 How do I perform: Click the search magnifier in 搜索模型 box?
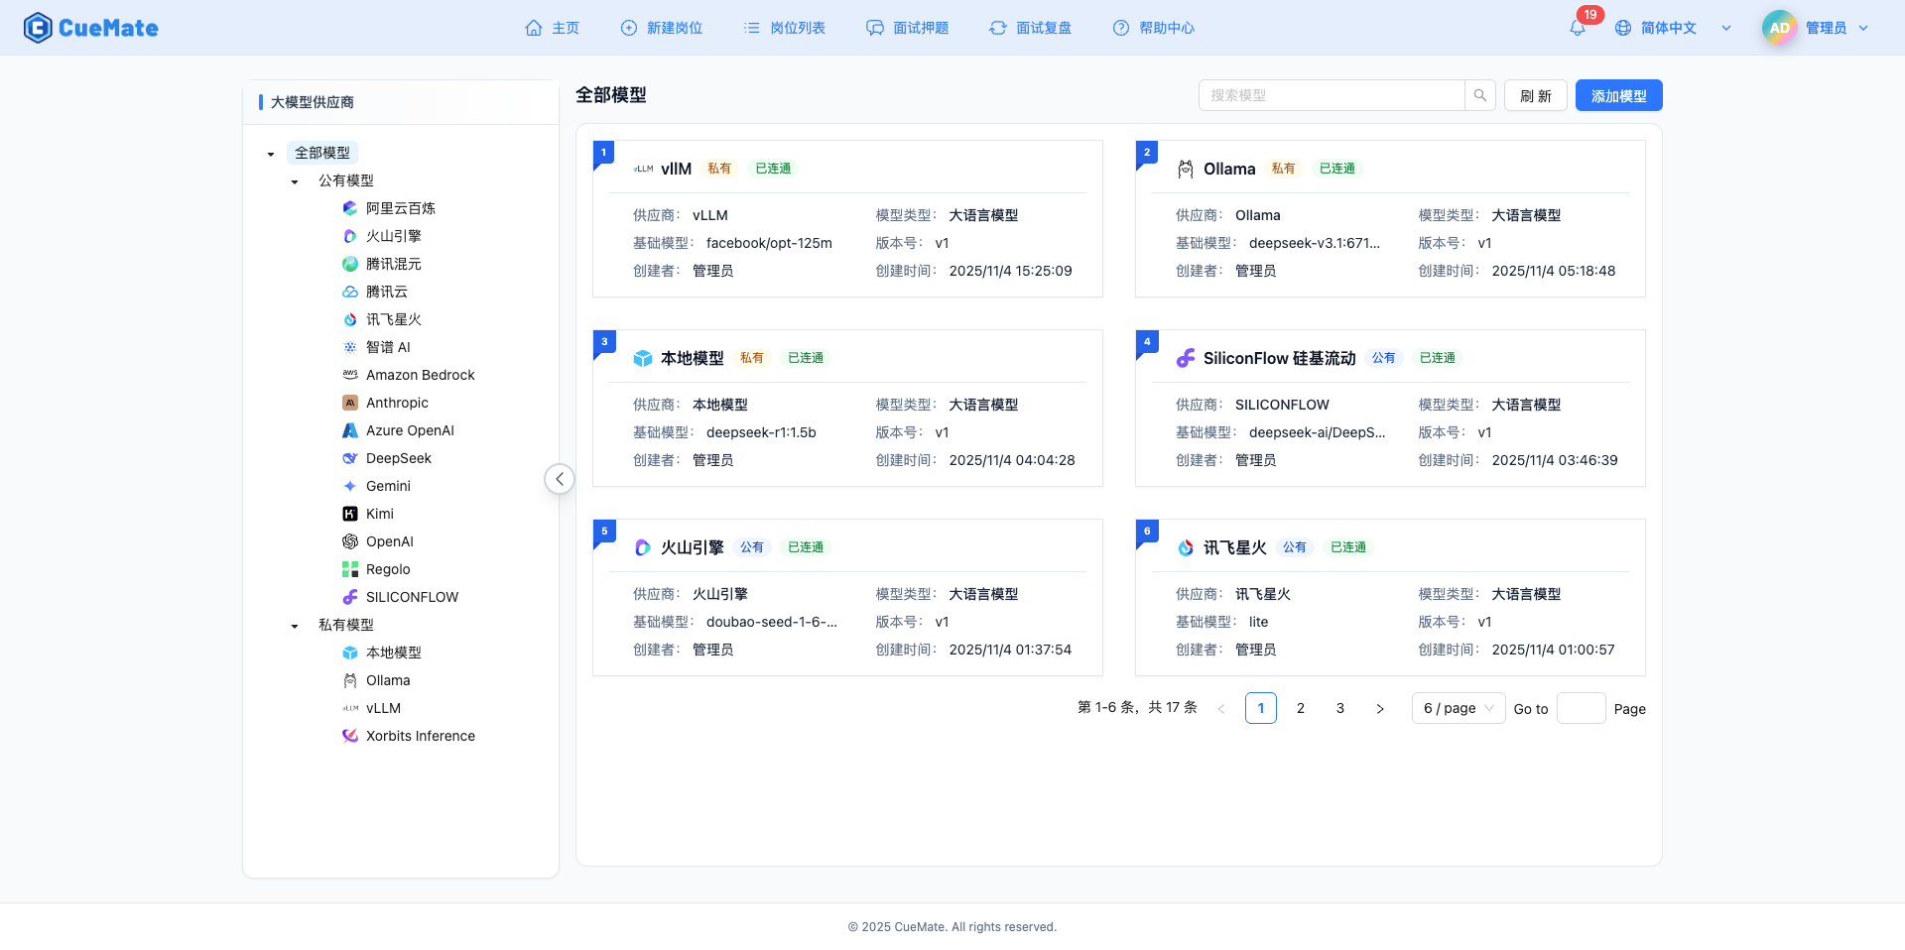pos(1479,95)
